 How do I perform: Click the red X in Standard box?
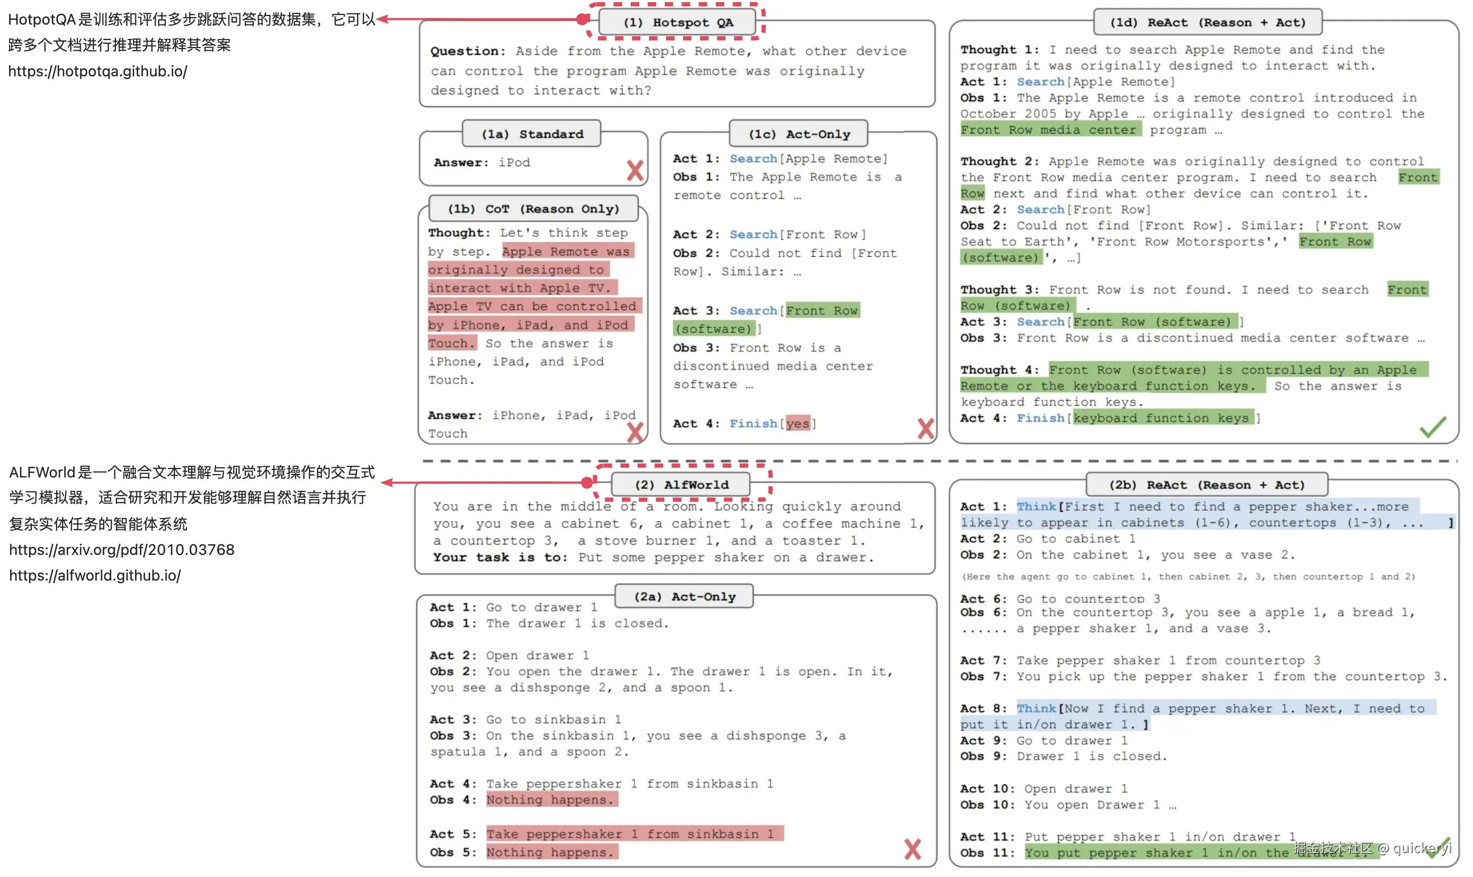pyautogui.click(x=634, y=171)
